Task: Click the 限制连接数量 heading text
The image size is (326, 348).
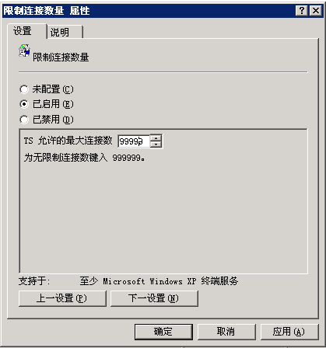Action: (x=61, y=57)
